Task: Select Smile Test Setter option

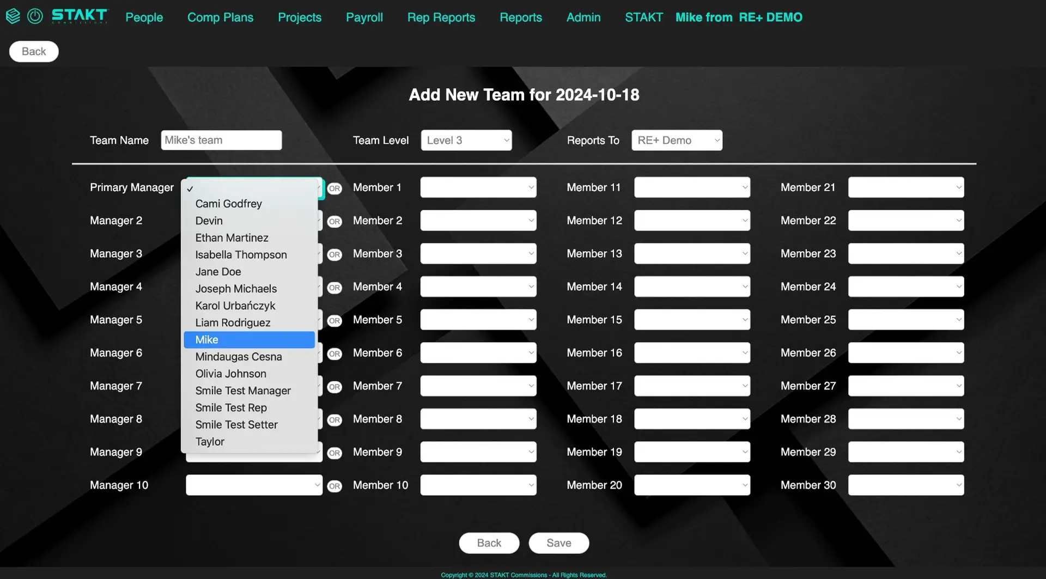Action: coord(250,424)
